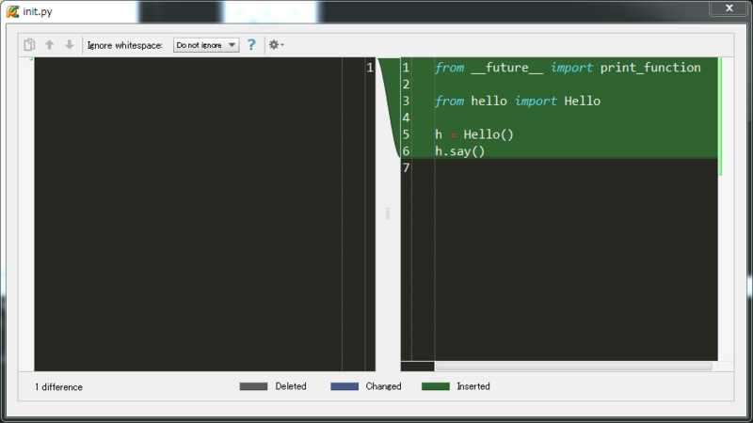Open the gear settings menu
The width and height of the screenshot is (753, 423).
point(276,44)
